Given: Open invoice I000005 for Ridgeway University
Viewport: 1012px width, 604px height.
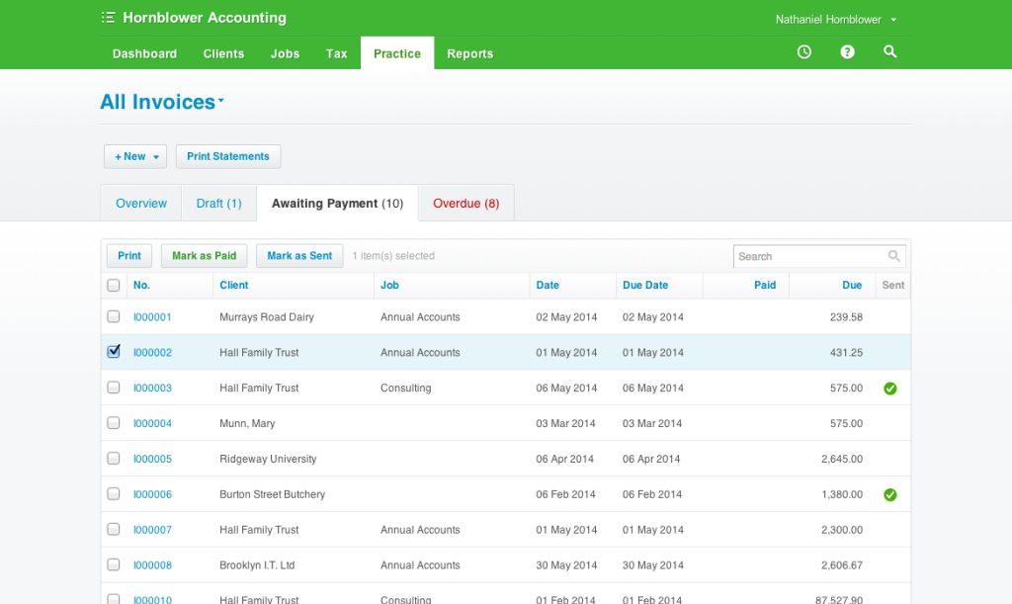Looking at the screenshot, I should [x=152, y=458].
